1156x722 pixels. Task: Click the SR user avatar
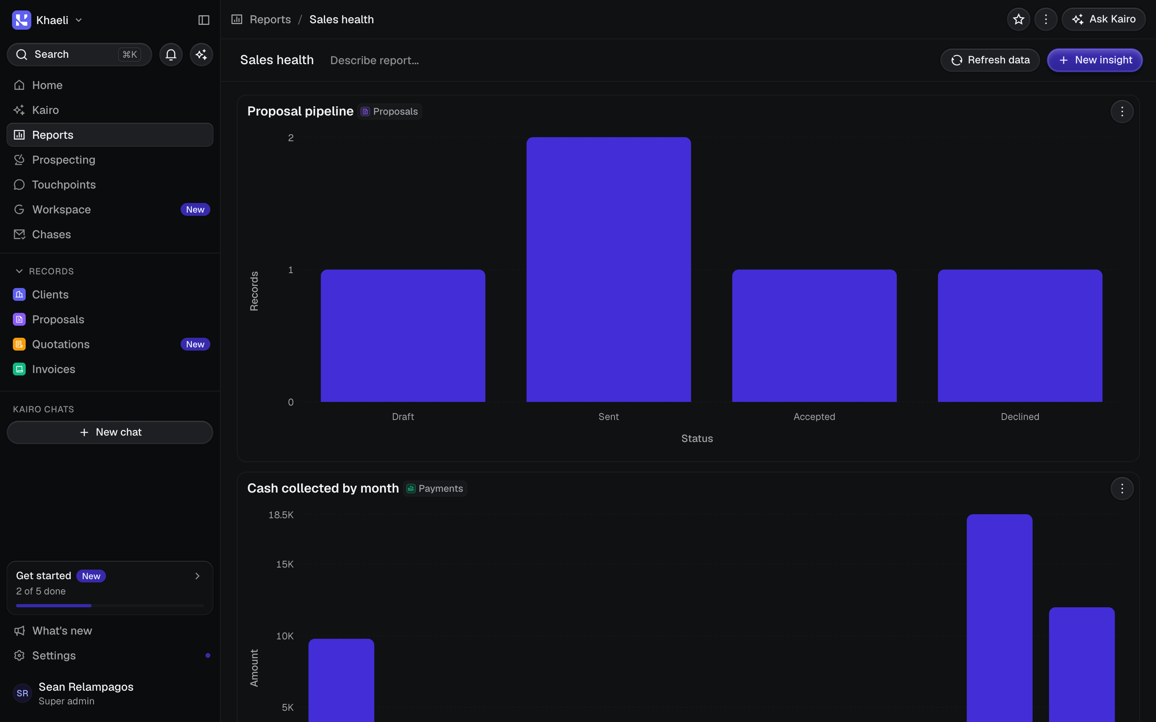(x=22, y=694)
